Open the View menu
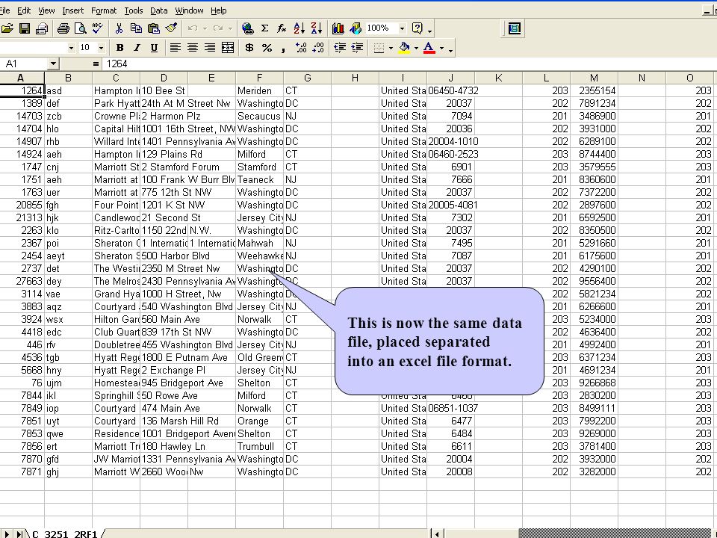This screenshot has width=717, height=538. (x=46, y=10)
